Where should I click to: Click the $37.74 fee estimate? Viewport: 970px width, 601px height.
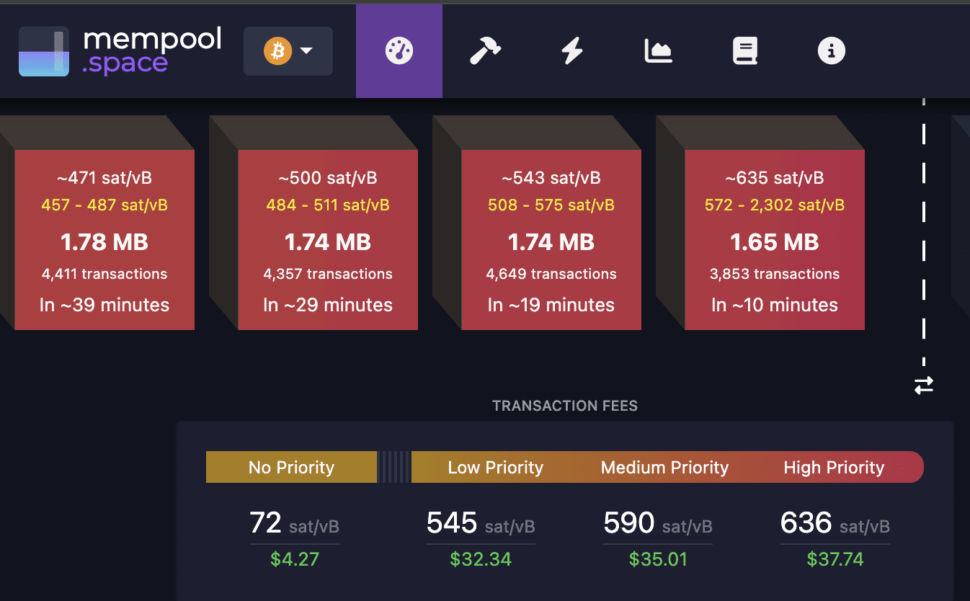click(835, 559)
